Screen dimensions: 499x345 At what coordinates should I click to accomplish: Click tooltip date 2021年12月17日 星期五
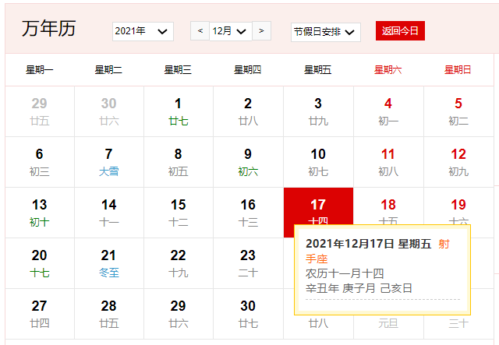pos(368,244)
